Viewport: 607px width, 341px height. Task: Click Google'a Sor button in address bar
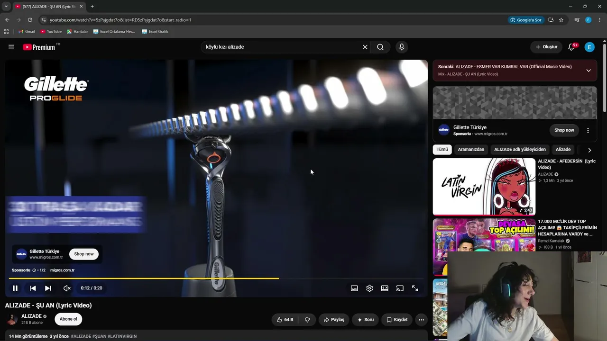point(526,20)
